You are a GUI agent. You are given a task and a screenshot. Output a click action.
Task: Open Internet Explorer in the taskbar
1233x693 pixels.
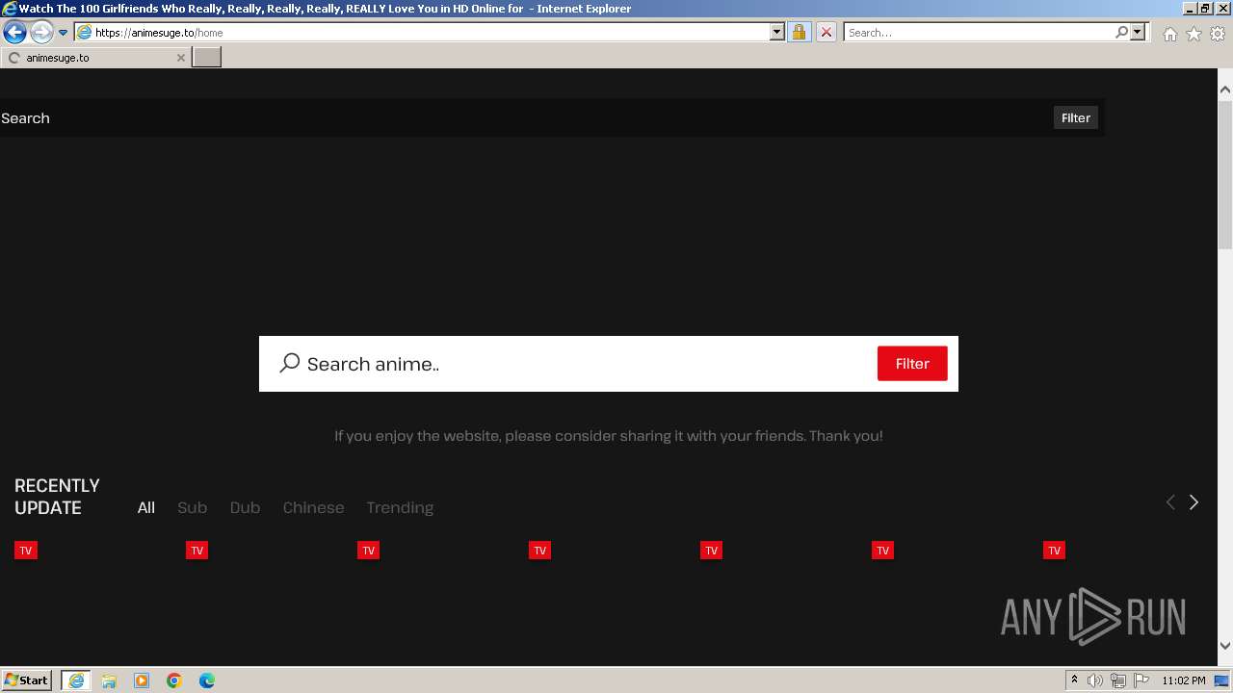point(76,680)
